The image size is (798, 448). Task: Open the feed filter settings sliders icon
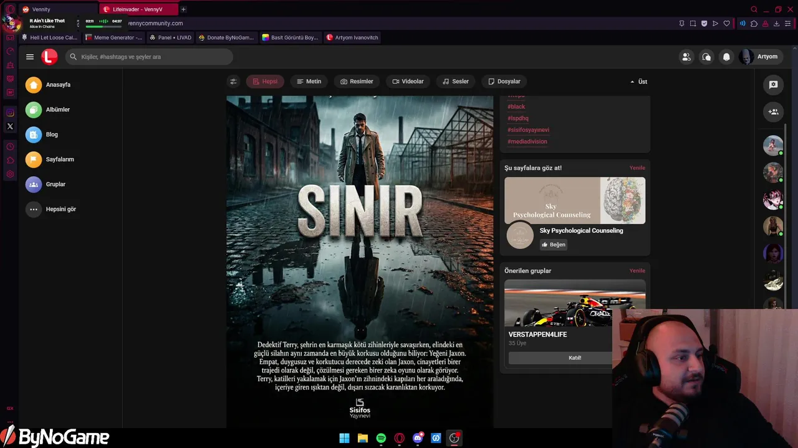coord(233,82)
